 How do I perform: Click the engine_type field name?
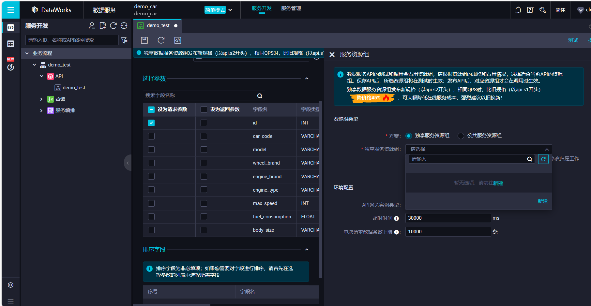[265, 190]
